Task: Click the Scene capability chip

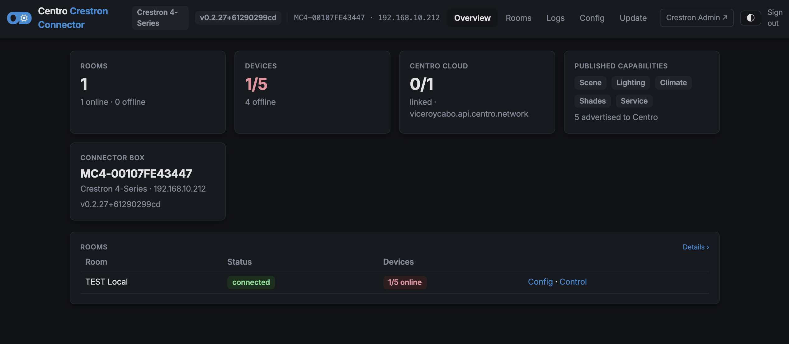Action: coord(590,83)
